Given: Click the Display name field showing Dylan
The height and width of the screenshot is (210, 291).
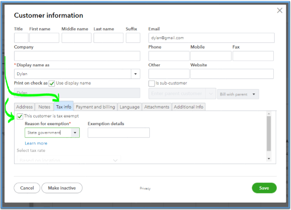Looking at the screenshot, I should 73,74.
